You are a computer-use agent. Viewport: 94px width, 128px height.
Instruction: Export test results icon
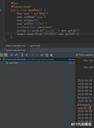click(x=42, y=55)
